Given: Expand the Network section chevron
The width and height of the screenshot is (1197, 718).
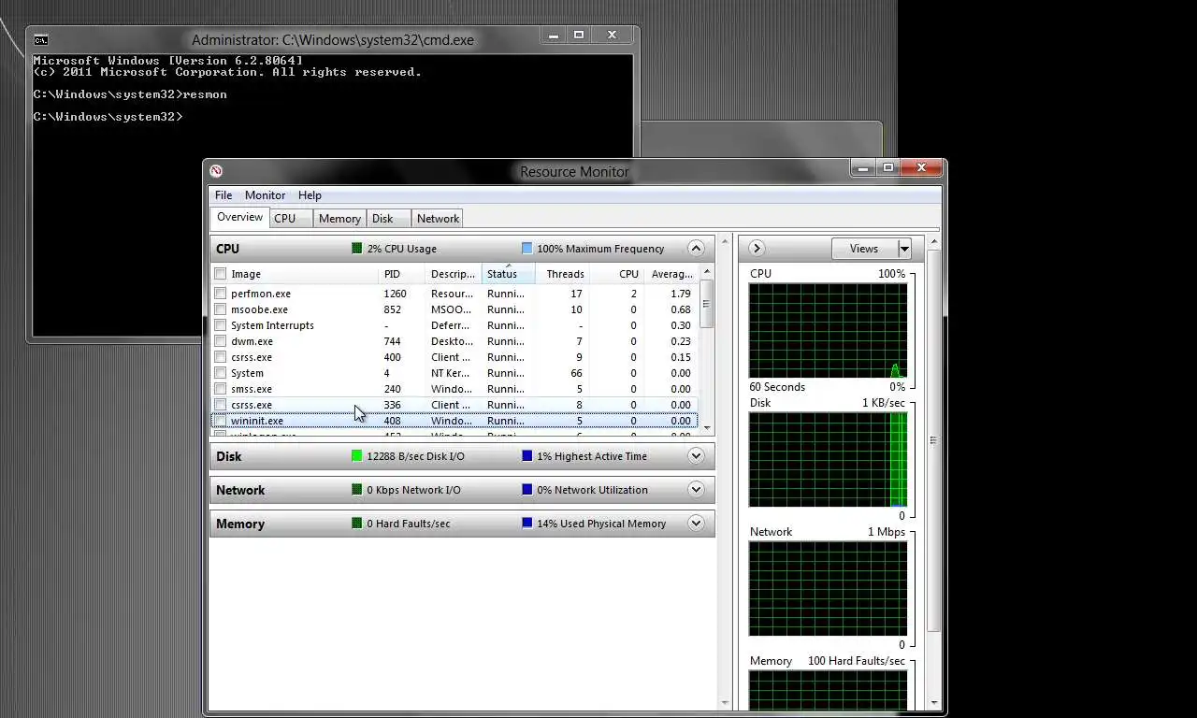Looking at the screenshot, I should click(696, 490).
